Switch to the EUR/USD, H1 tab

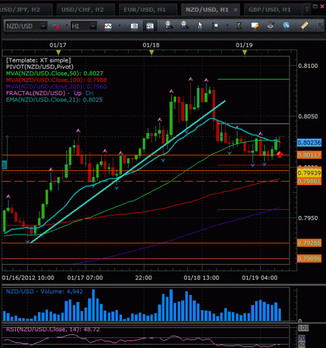(148, 10)
